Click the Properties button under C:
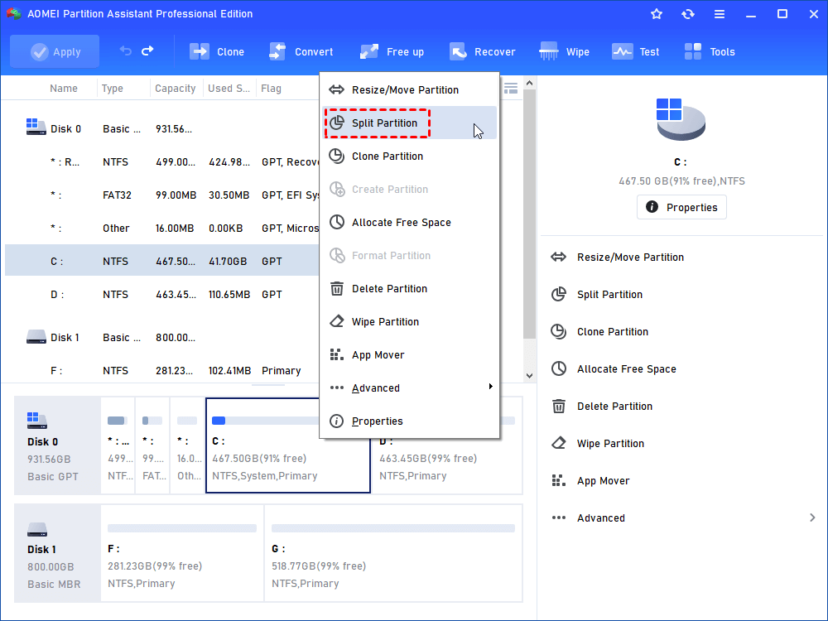This screenshot has height=621, width=828. coord(681,207)
